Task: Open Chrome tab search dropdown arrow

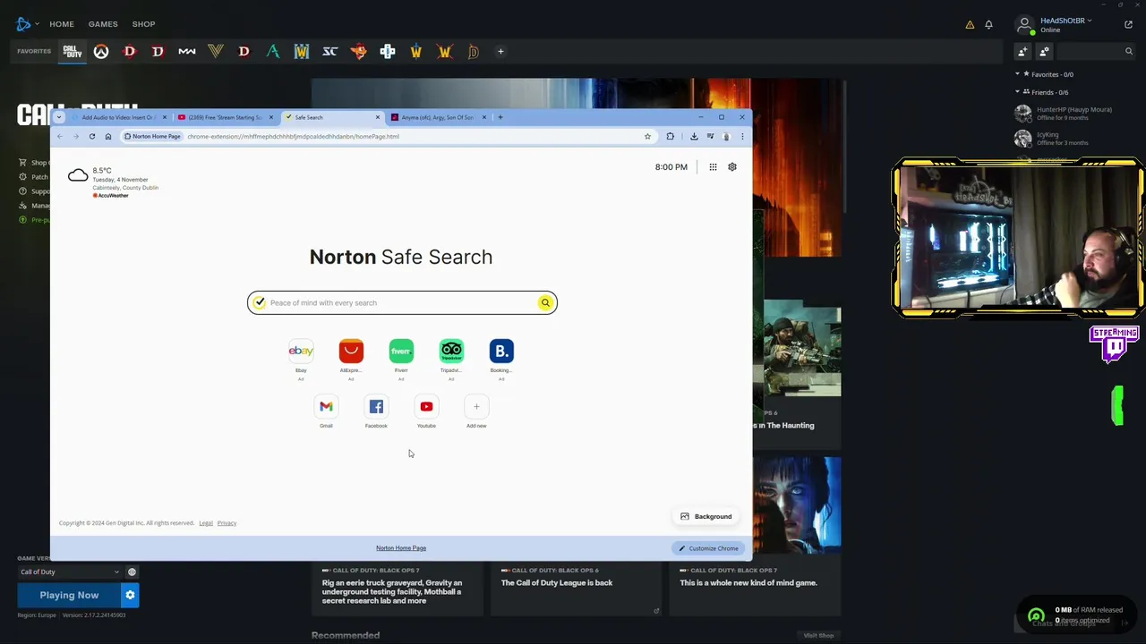Action: [59, 117]
